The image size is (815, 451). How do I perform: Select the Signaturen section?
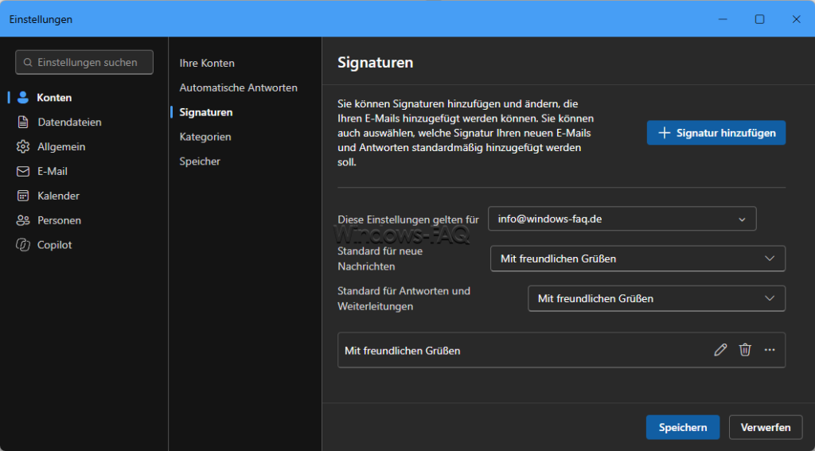(x=206, y=112)
